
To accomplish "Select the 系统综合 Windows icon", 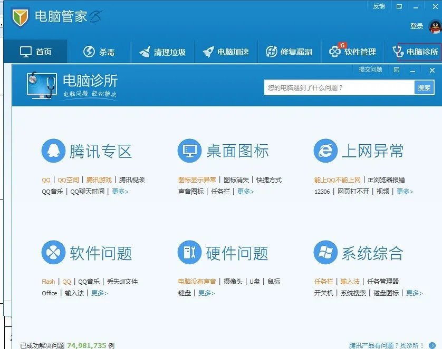I will pyautogui.click(x=325, y=253).
